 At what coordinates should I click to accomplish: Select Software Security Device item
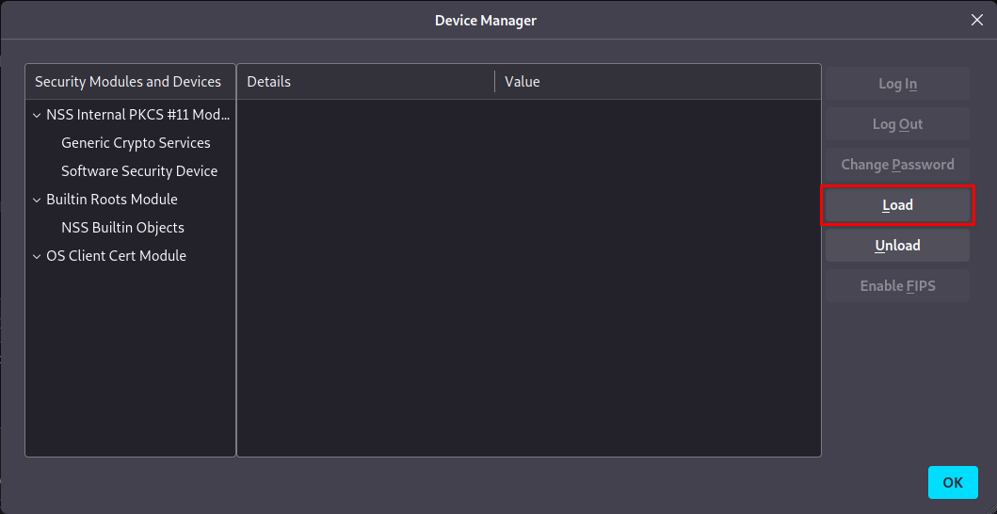(x=139, y=171)
